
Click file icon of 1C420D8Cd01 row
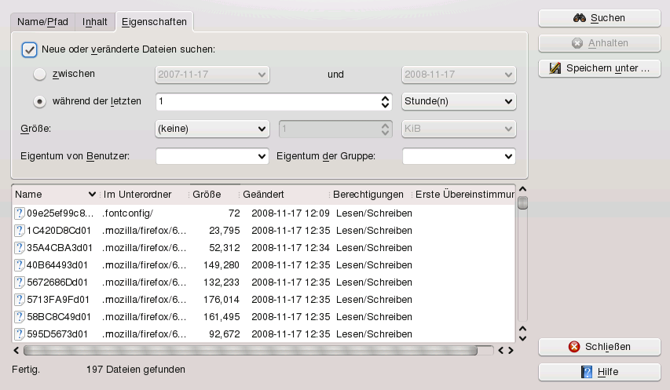19,231
